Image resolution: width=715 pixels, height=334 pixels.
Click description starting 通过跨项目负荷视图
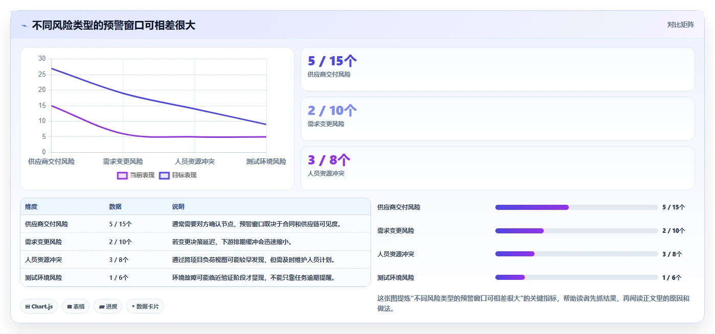(x=253, y=259)
